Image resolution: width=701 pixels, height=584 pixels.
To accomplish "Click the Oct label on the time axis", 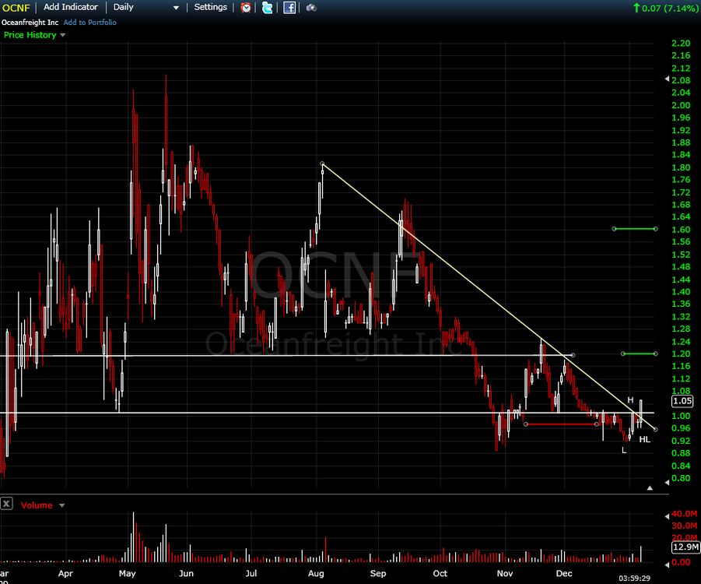I will (440, 573).
